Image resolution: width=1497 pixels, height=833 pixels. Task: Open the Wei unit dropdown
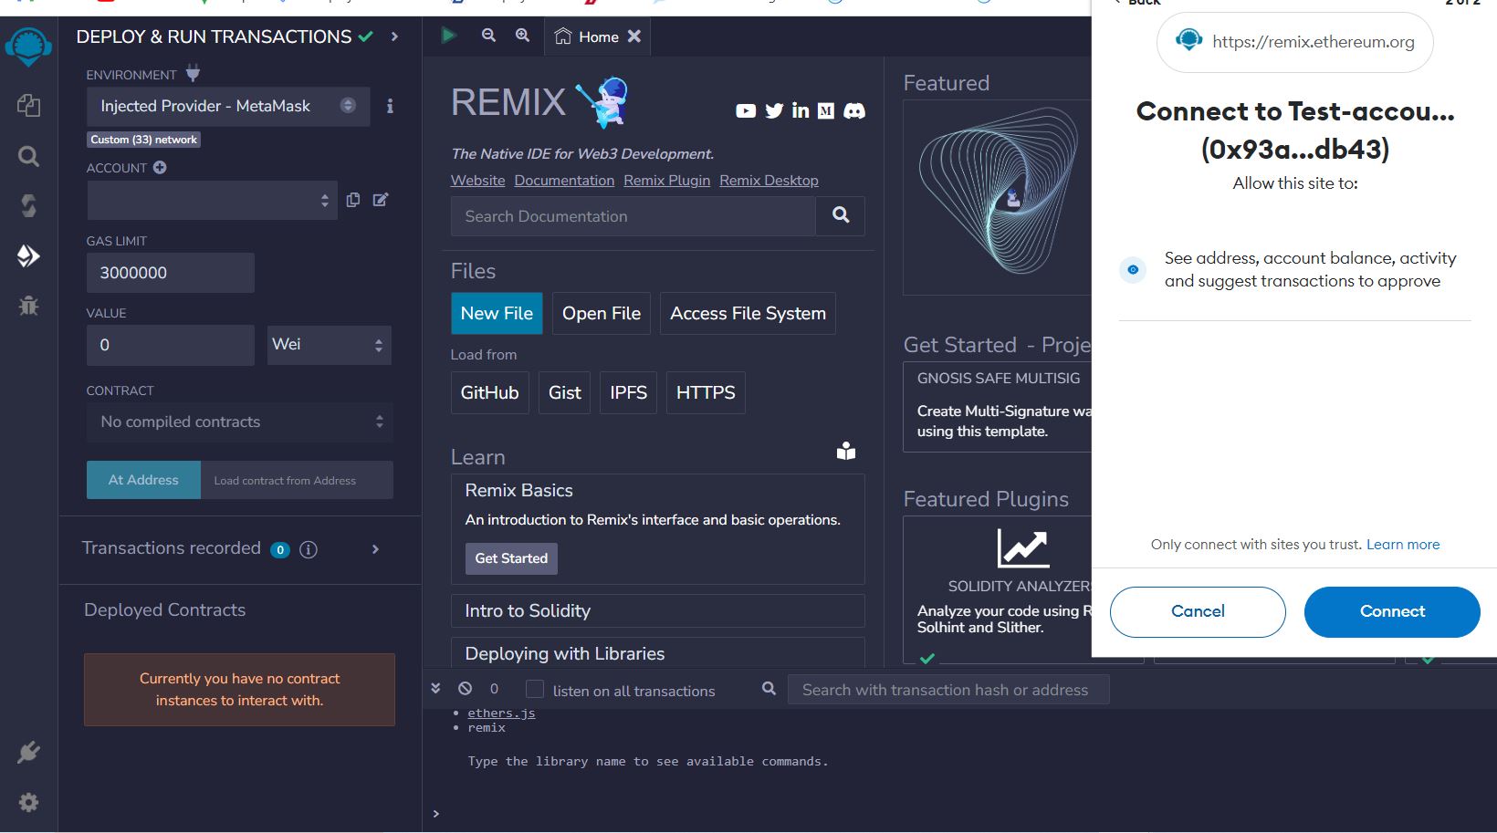pos(329,345)
